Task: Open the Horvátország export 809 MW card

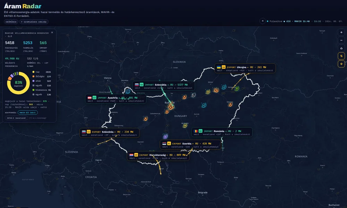Action: click(x=158, y=156)
